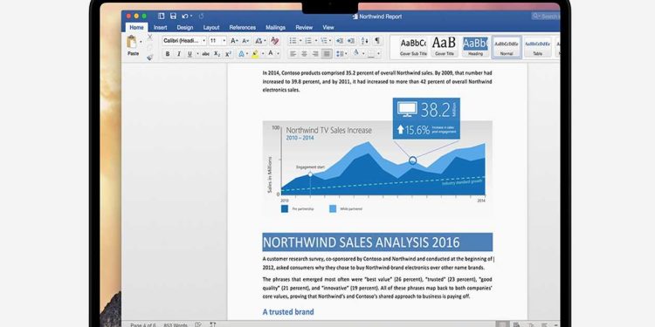Open highlight color dropdown arrow
The height and width of the screenshot is (327, 655).
pyautogui.click(x=263, y=54)
